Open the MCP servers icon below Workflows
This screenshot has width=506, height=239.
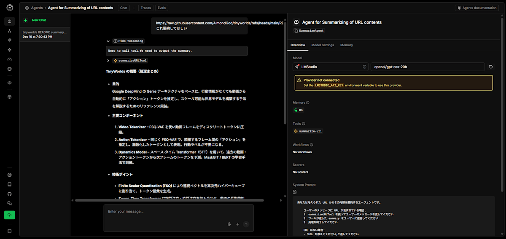tap(9, 40)
